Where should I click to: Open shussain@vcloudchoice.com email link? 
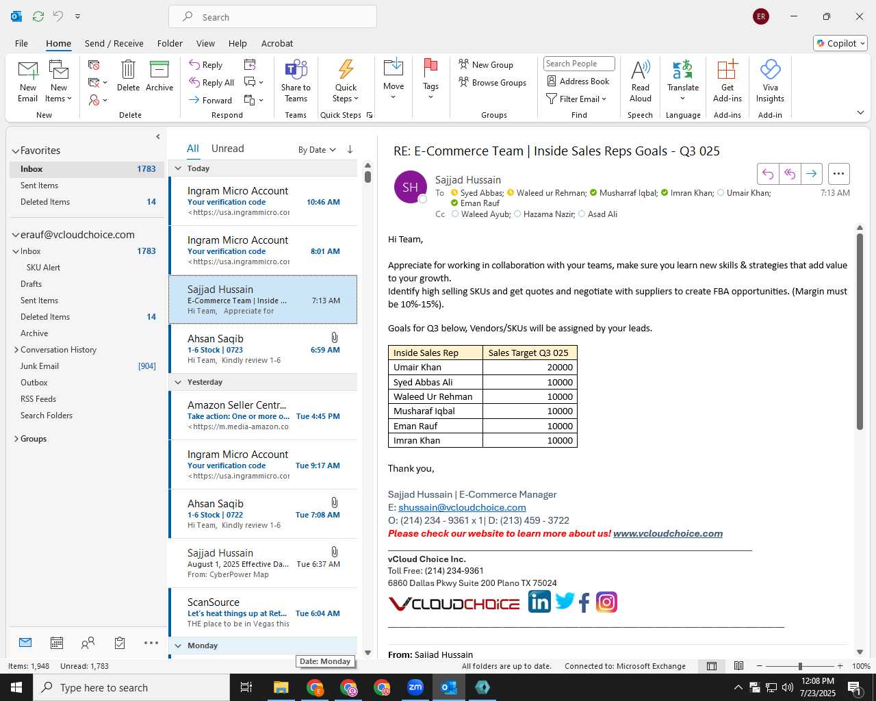462,507
